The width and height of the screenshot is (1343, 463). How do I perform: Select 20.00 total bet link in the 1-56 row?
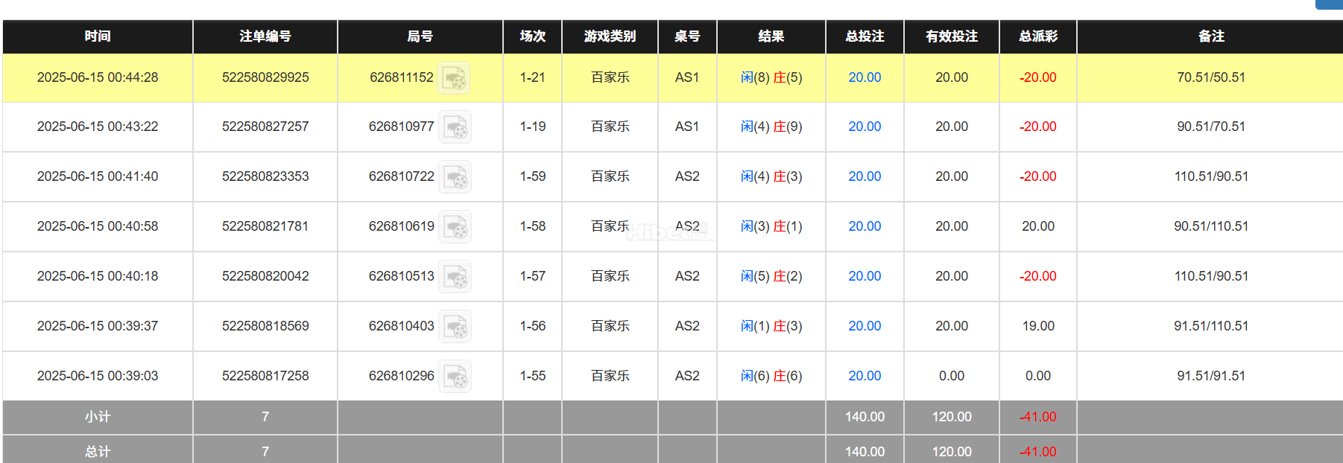coord(865,326)
